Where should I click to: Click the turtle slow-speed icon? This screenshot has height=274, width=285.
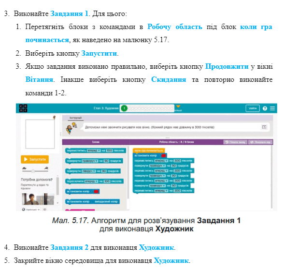pos(24,168)
